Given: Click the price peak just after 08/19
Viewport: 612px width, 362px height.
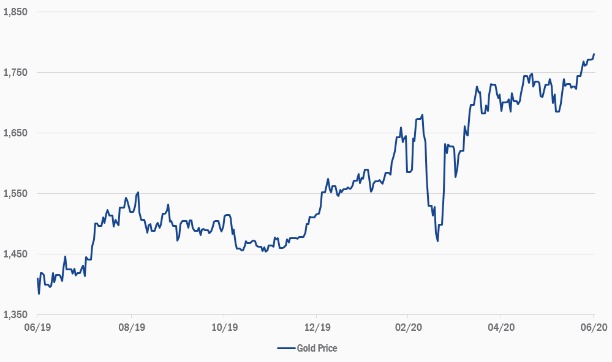Looking at the screenshot, I should click(x=138, y=193).
